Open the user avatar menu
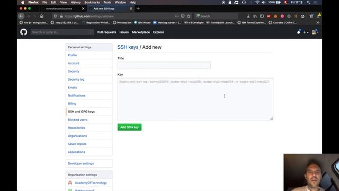This screenshot has height=191, width=339. coord(315,32)
